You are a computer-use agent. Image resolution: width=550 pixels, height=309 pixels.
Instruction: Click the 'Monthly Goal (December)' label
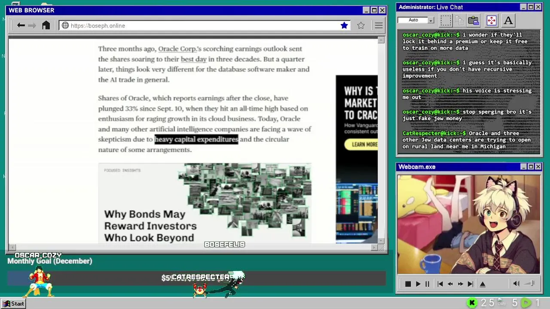pos(50,261)
